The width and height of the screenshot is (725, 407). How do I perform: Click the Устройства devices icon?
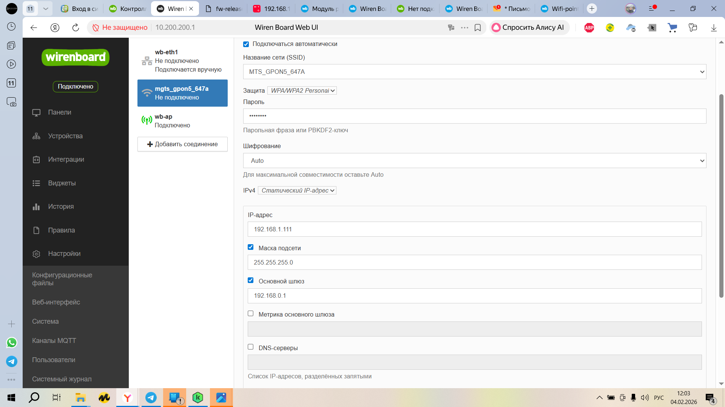point(36,136)
